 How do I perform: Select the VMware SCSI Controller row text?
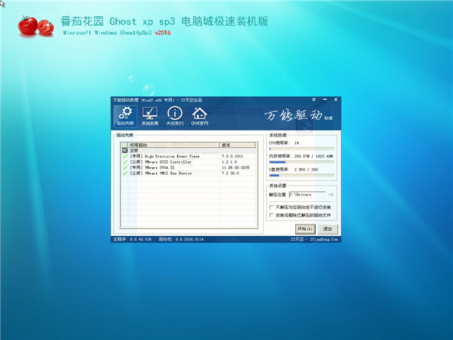click(x=161, y=162)
